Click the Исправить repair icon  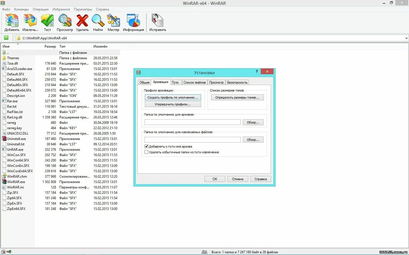click(158, 21)
